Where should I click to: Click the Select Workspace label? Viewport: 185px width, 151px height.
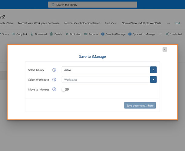pyautogui.click(x=38, y=80)
